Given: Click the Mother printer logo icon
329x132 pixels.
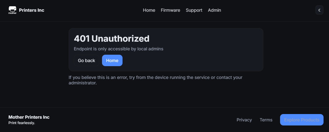Looking at the screenshot, I should tap(12, 10).
